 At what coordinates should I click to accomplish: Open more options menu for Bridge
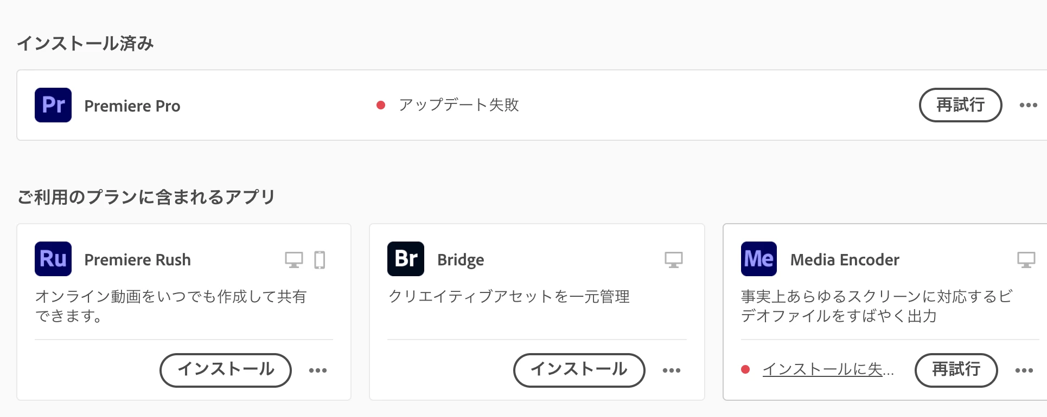click(672, 370)
